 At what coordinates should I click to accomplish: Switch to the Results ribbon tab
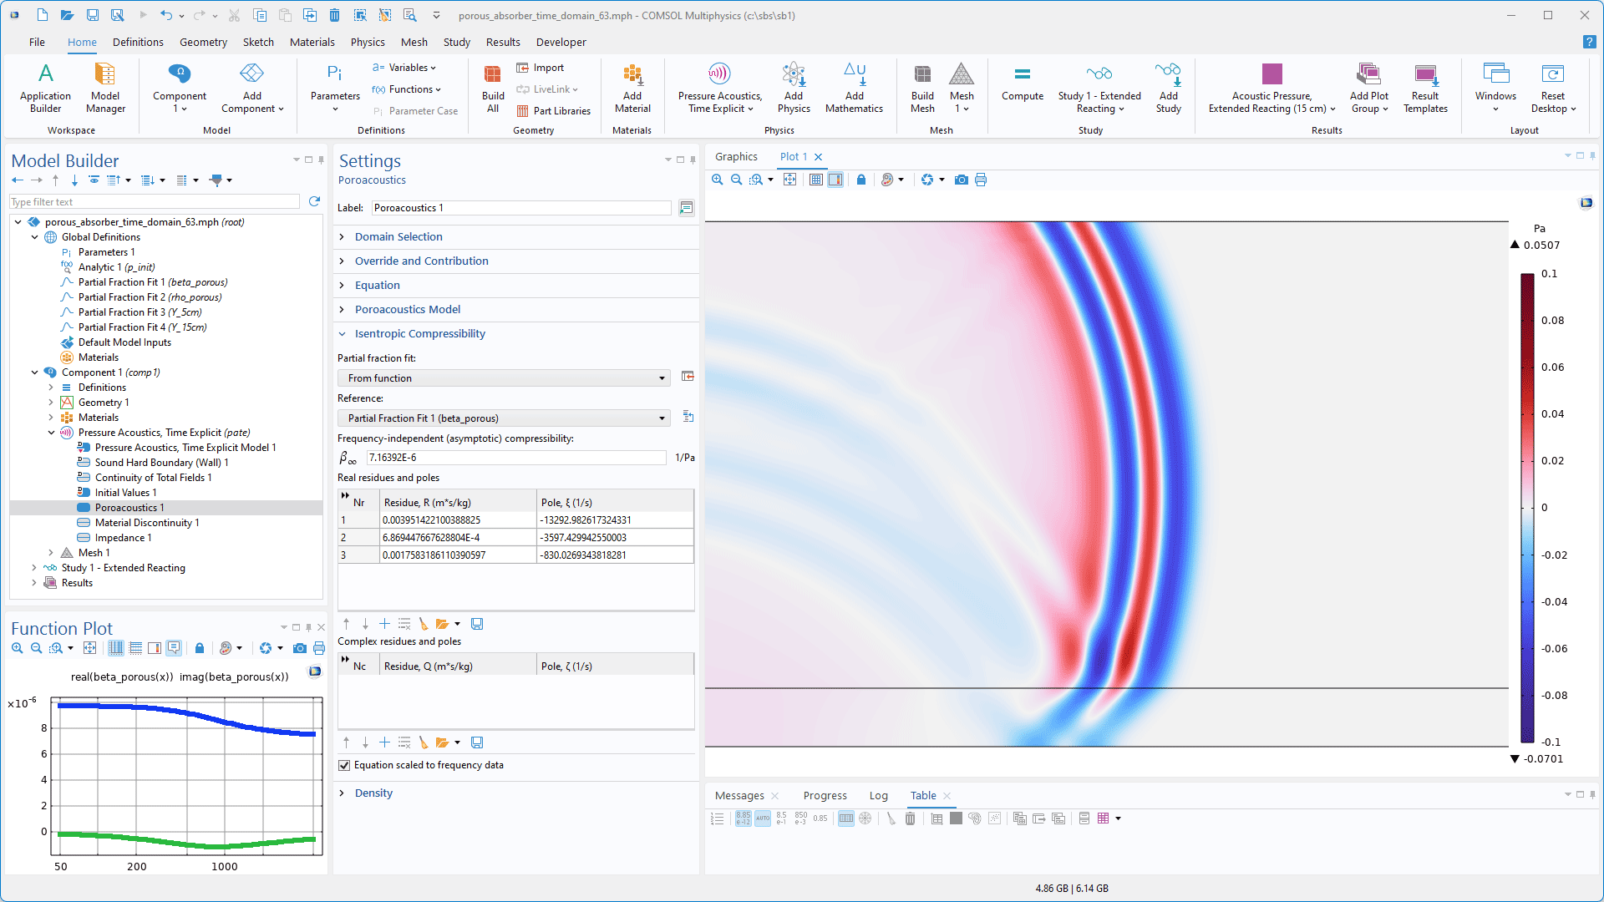tap(503, 42)
